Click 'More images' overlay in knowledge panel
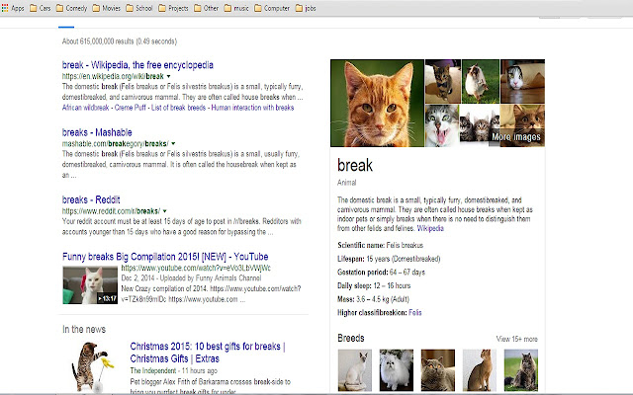Image resolution: width=633 pixels, height=395 pixels. click(516, 137)
